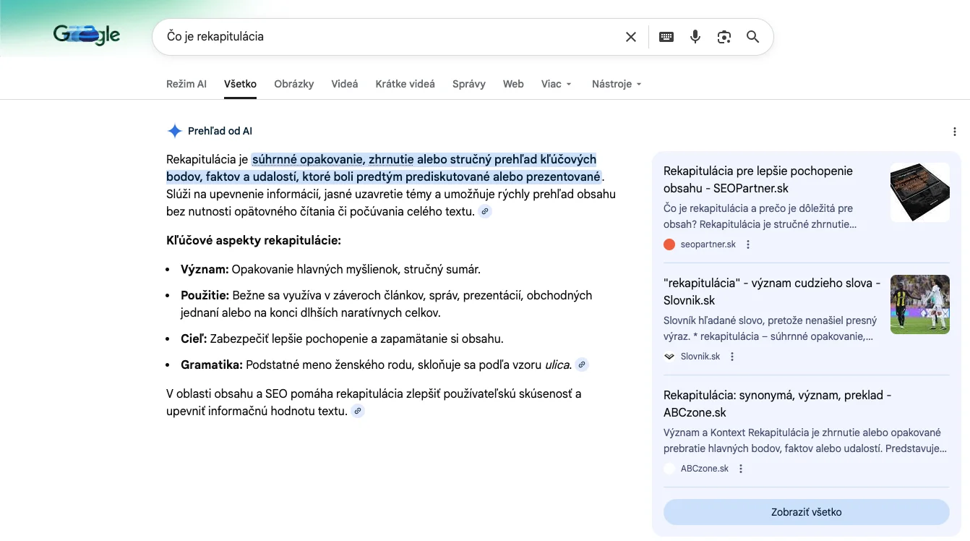The height and width of the screenshot is (541, 970).
Task: Click source link icon after first paragraph
Action: pos(486,212)
